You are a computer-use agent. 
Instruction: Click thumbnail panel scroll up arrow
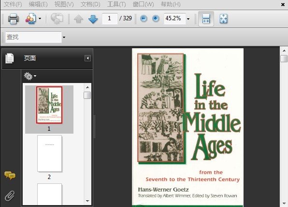coord(87,87)
